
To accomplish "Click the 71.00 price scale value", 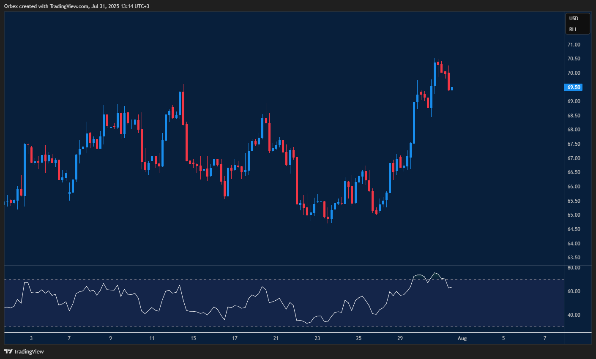I will click(x=574, y=44).
